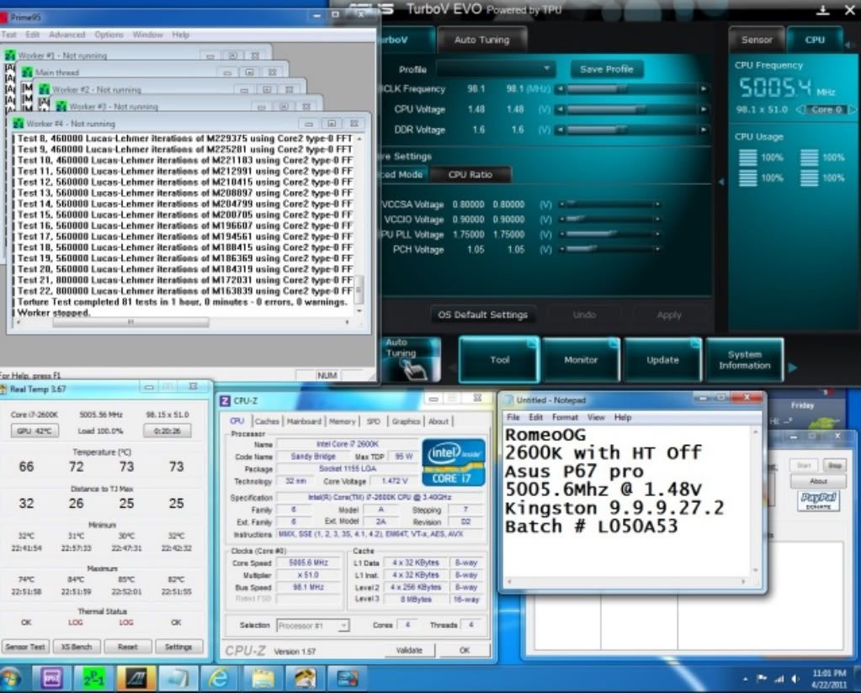Click the Worker #3 window icon in Prime95
This screenshot has height=693, width=861.
tap(61, 106)
